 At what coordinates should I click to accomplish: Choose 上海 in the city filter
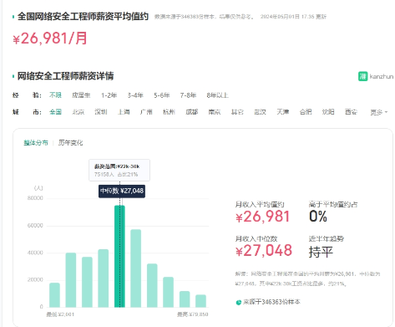coord(124,112)
